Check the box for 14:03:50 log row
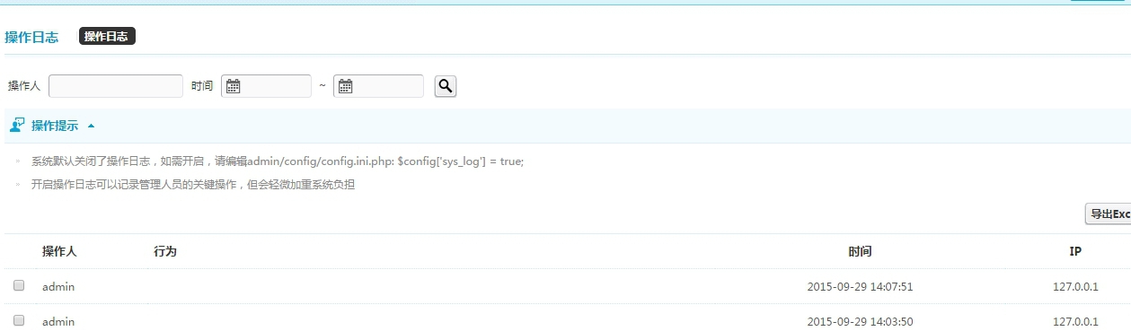This screenshot has height=331, width=1131. [19, 320]
